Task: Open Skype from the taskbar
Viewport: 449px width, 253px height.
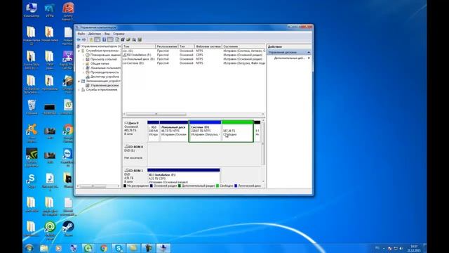Action: click(x=119, y=248)
